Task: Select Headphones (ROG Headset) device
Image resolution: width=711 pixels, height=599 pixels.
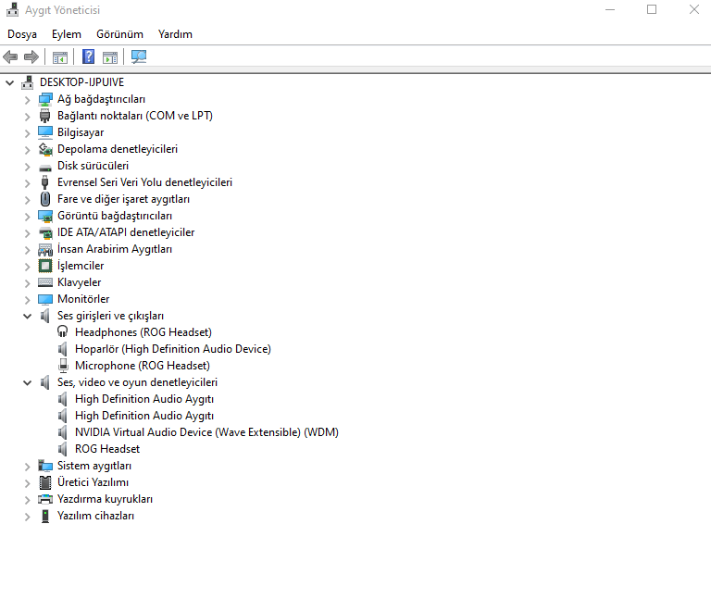Action: [143, 332]
